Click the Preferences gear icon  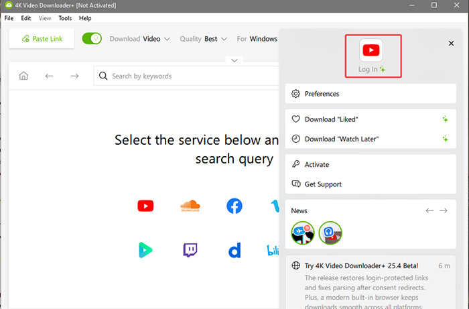[x=295, y=94]
